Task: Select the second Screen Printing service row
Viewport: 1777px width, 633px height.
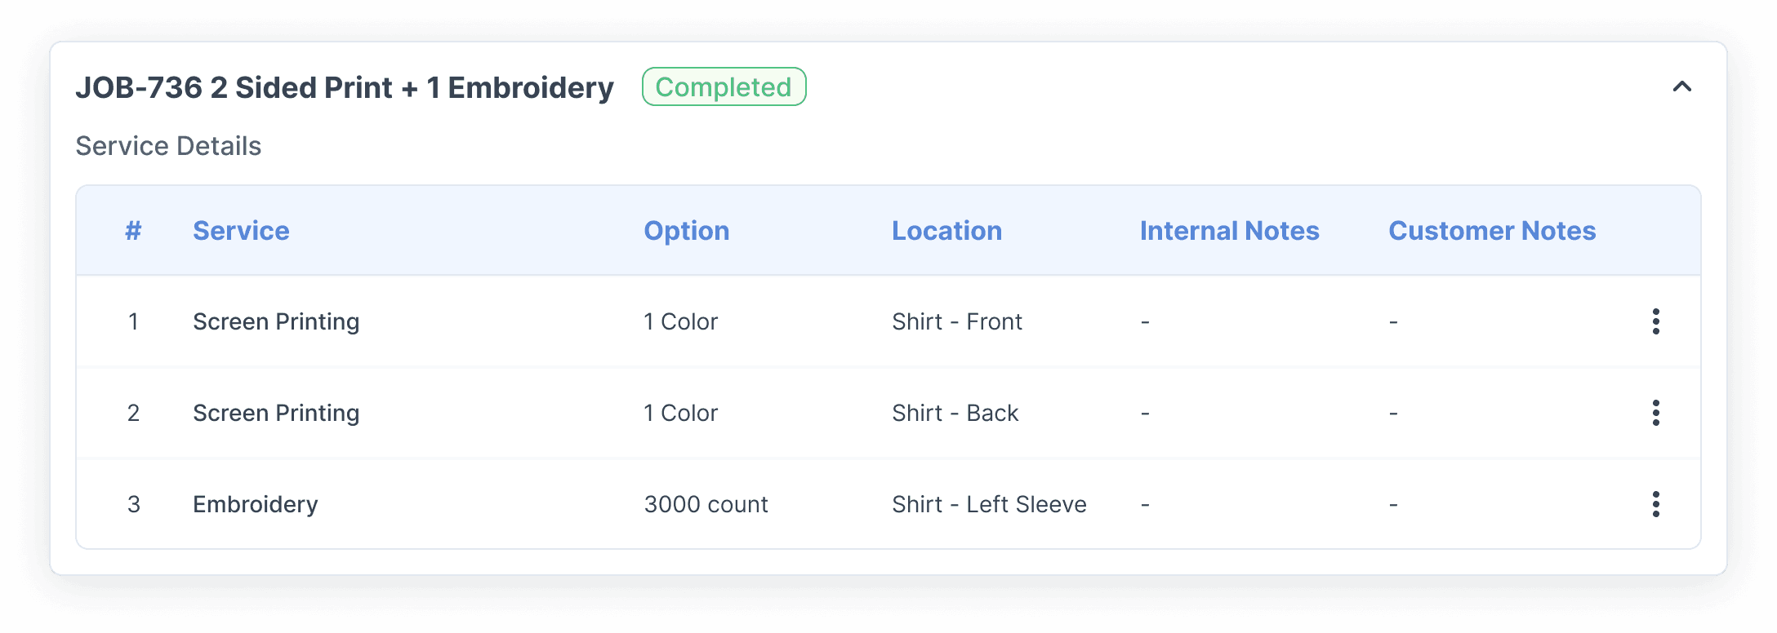Action: click(x=276, y=413)
